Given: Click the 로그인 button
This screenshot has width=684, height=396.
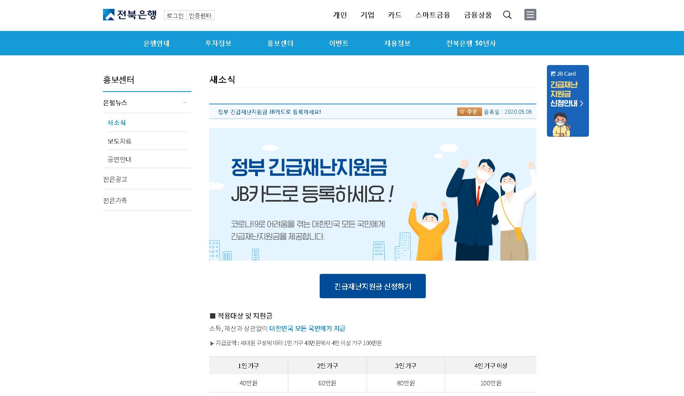Looking at the screenshot, I should point(175,15).
